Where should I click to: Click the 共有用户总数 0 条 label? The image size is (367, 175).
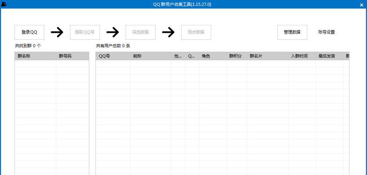click(113, 46)
